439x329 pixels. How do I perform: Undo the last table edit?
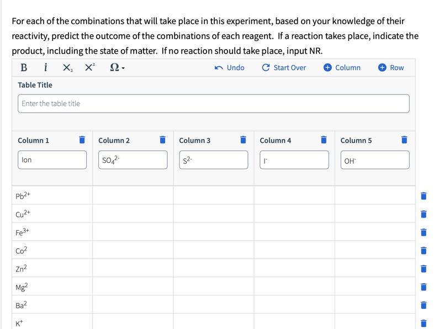click(x=229, y=67)
